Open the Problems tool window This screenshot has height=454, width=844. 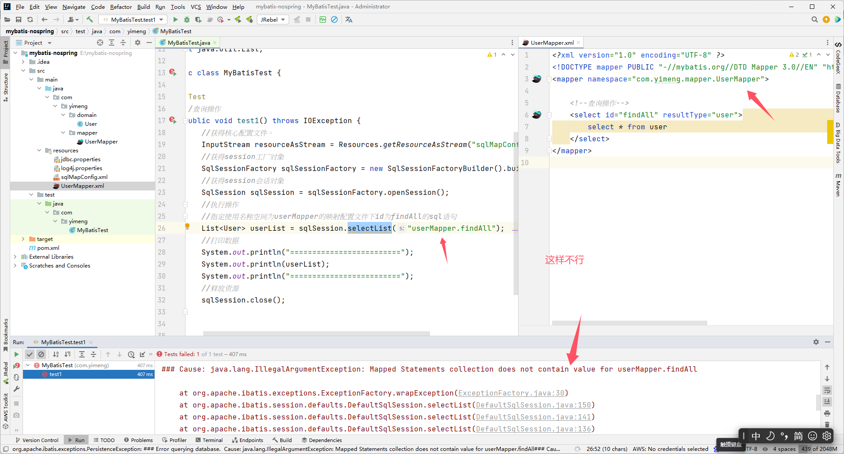(138, 440)
